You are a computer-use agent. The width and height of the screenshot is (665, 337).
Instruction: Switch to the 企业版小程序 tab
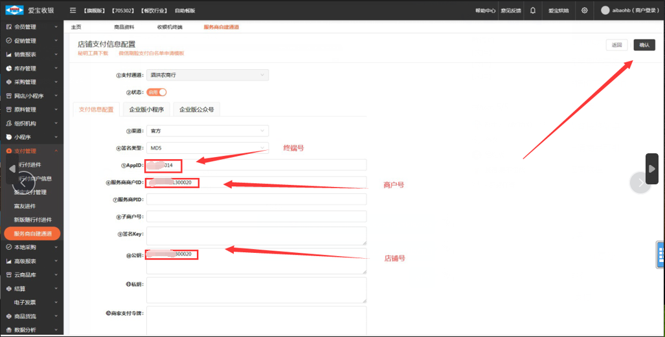(146, 109)
